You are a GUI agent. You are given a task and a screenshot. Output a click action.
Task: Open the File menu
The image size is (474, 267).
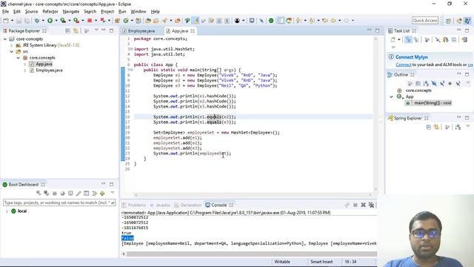pos(5,12)
